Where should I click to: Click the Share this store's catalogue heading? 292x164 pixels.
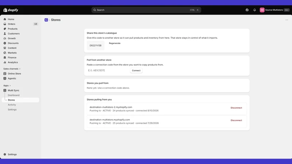click(102, 33)
